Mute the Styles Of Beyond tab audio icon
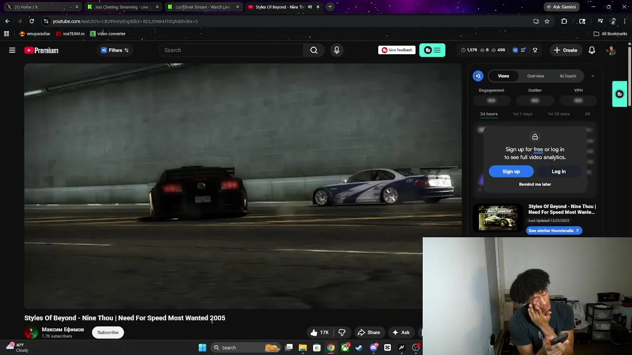Image resolution: width=632 pixels, height=355 pixels. 310,7
